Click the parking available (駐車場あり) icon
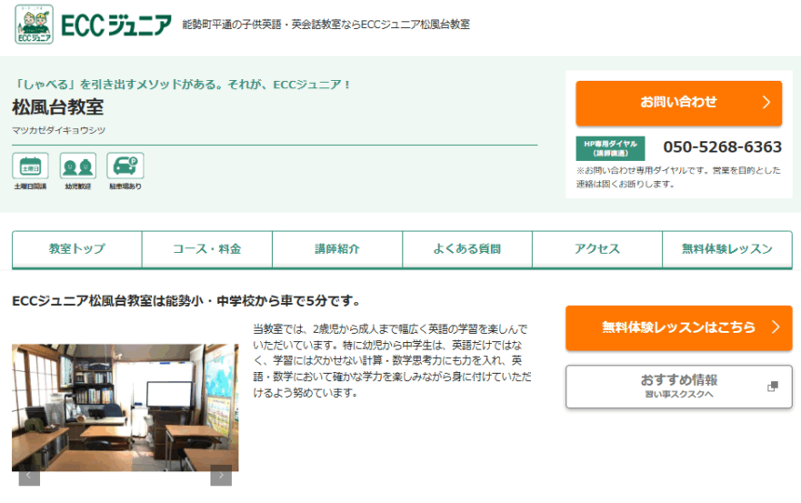 coord(125,166)
